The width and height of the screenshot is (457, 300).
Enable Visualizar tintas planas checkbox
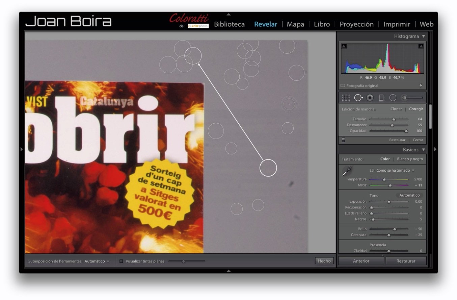click(121, 261)
